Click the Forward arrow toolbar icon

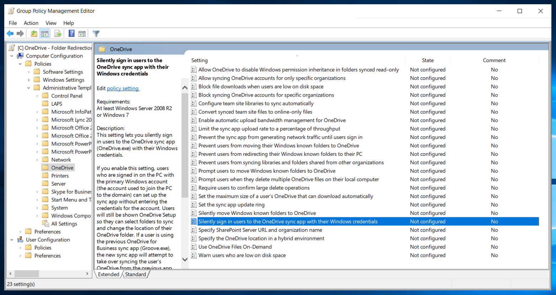point(20,34)
